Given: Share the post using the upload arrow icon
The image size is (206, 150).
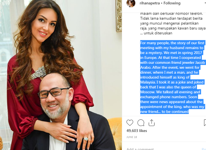Looking at the screenshot, I should click(x=151, y=123).
